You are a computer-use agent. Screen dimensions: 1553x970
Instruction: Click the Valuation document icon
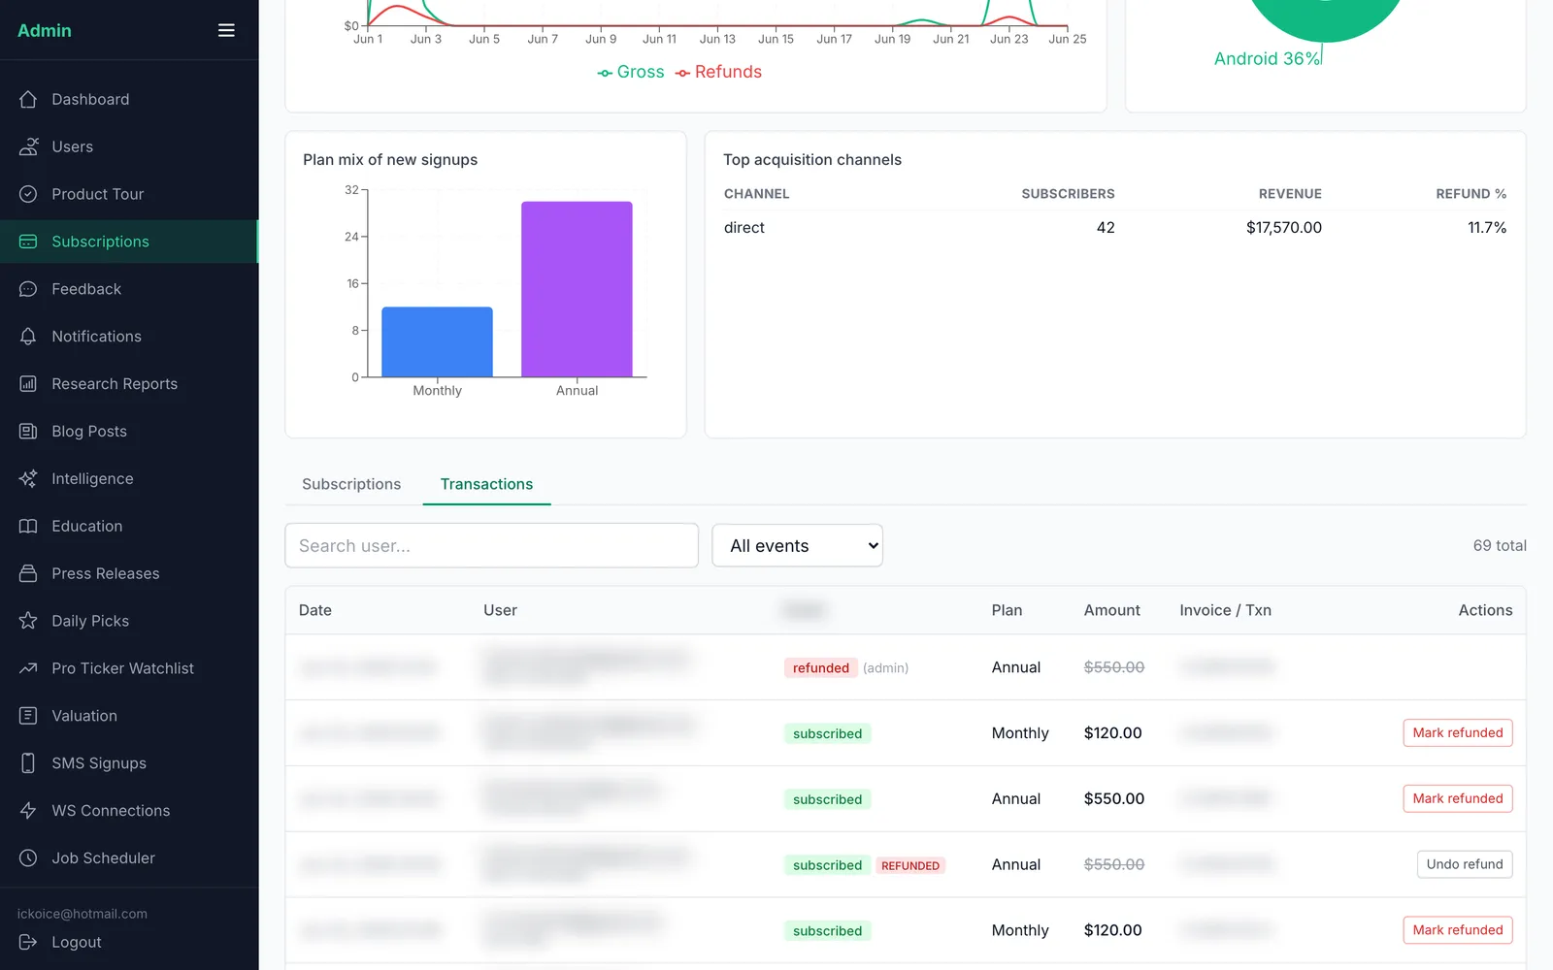pyautogui.click(x=28, y=716)
